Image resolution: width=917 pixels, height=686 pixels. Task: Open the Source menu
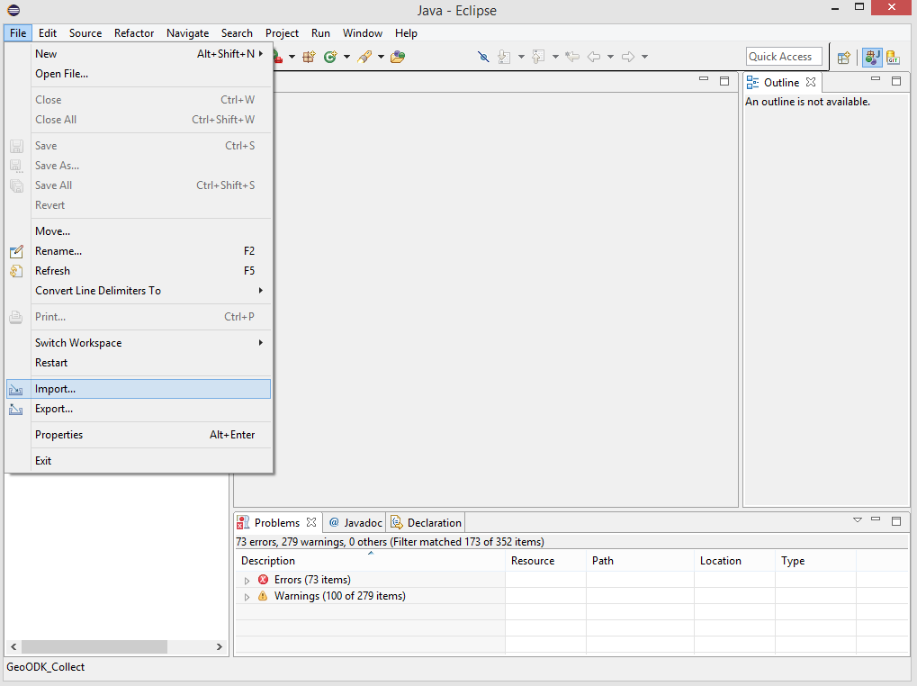(85, 33)
